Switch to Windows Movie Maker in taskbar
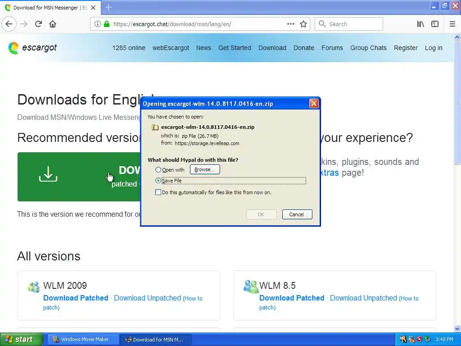The image size is (461, 346). [x=83, y=339]
